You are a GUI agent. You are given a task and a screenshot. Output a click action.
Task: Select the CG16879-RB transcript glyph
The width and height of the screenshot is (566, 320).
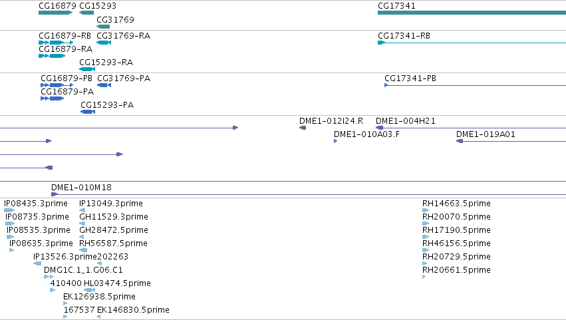click(56, 43)
